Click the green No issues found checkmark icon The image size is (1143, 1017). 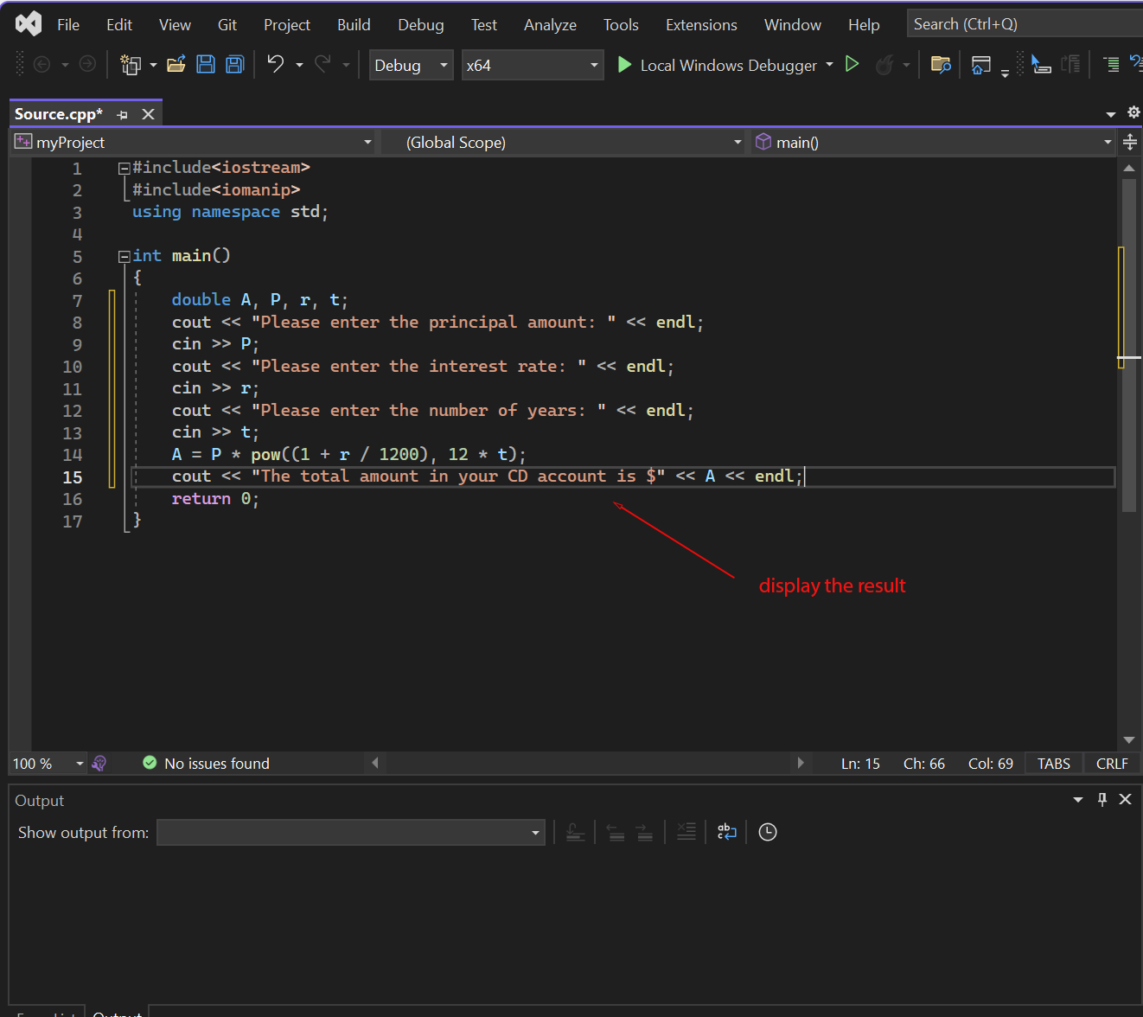tap(150, 763)
